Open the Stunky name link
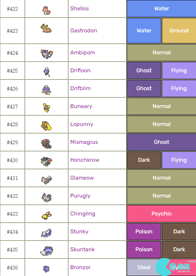The image size is (196, 276). [79, 232]
